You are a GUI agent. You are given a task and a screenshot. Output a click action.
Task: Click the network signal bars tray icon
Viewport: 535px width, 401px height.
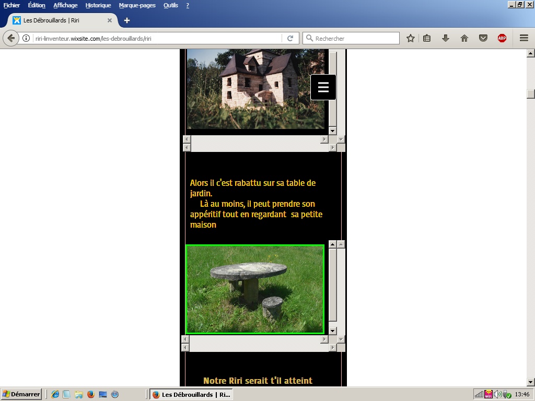click(479, 395)
